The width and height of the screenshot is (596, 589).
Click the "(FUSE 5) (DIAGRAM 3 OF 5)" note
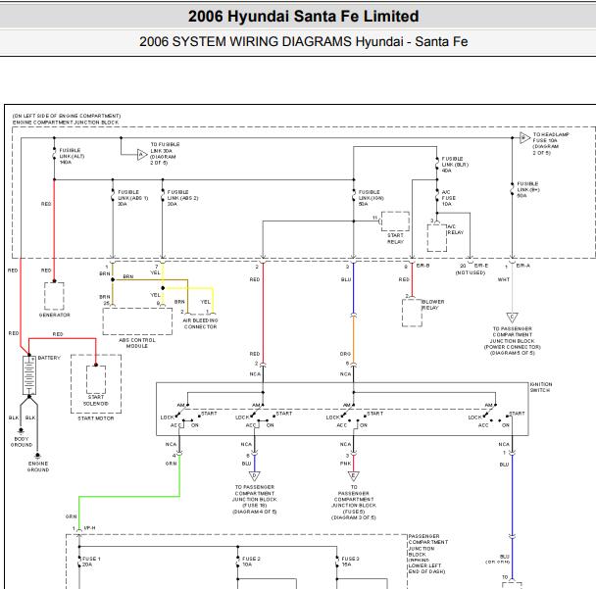click(354, 515)
